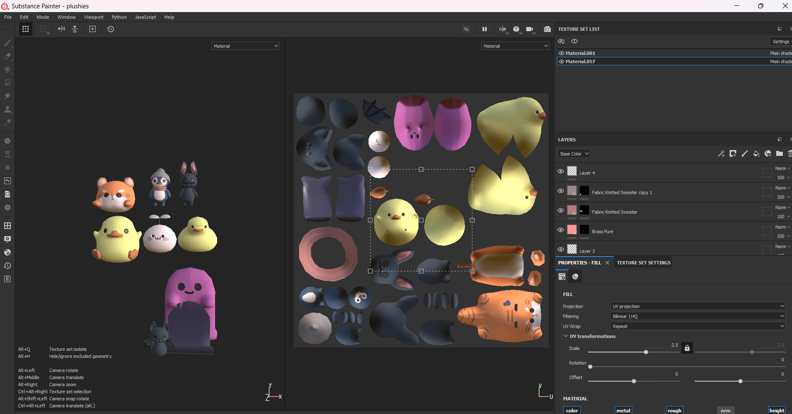Change UV Wrap from Repeat

tap(698, 326)
